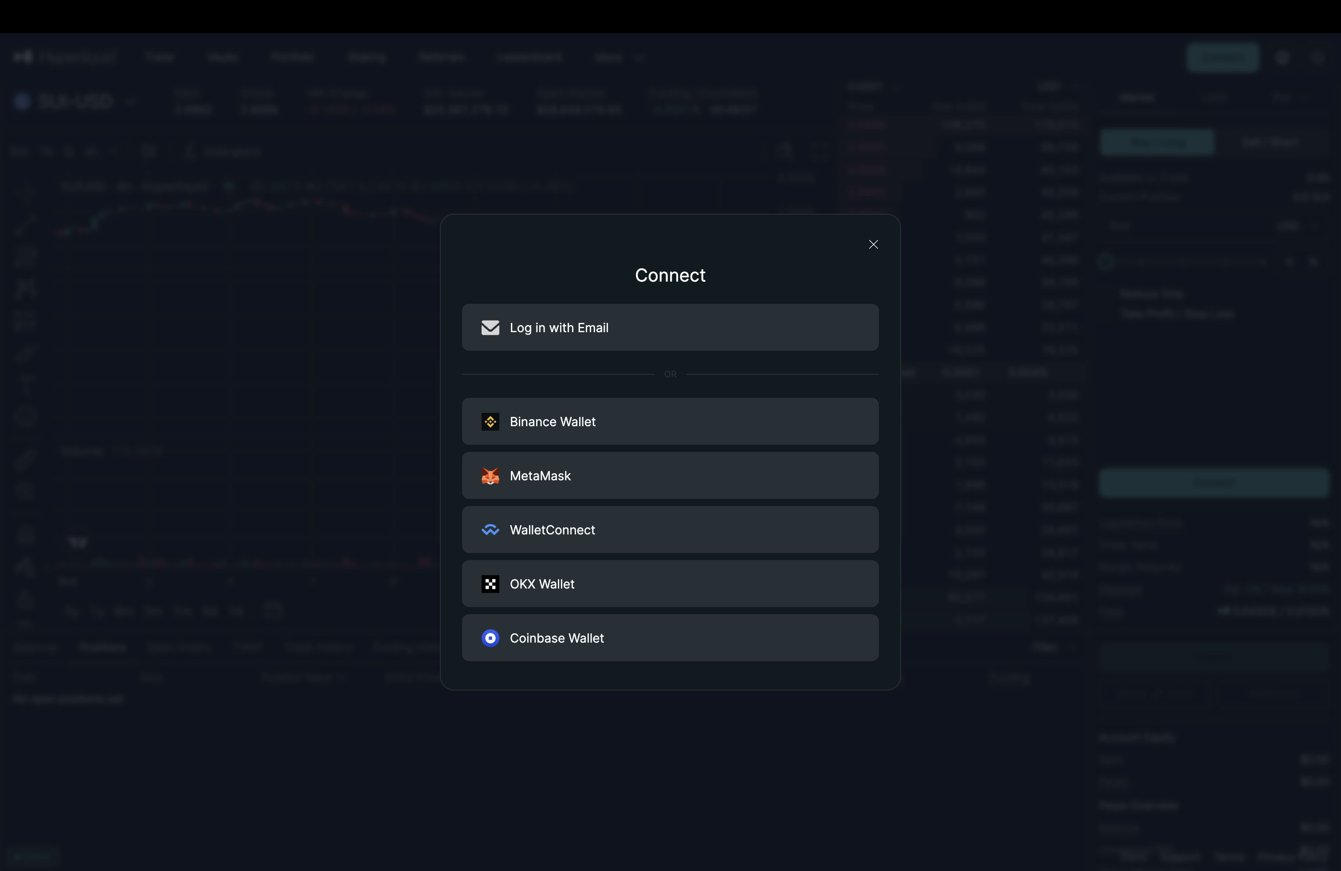Expand the SUI-USD pair selector
The image size is (1341, 871).
pos(76,102)
